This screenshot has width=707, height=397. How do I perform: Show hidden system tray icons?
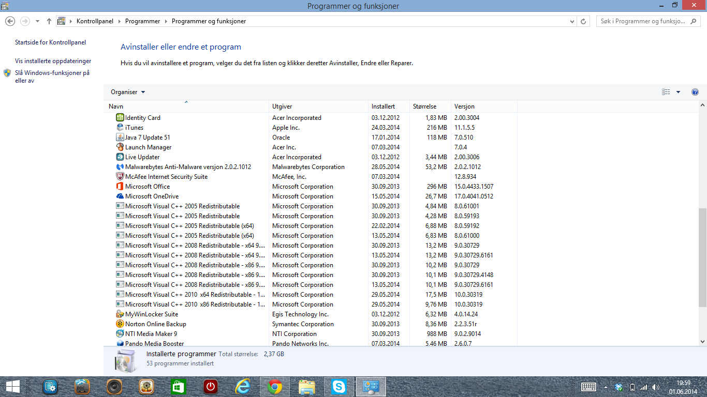click(x=606, y=387)
